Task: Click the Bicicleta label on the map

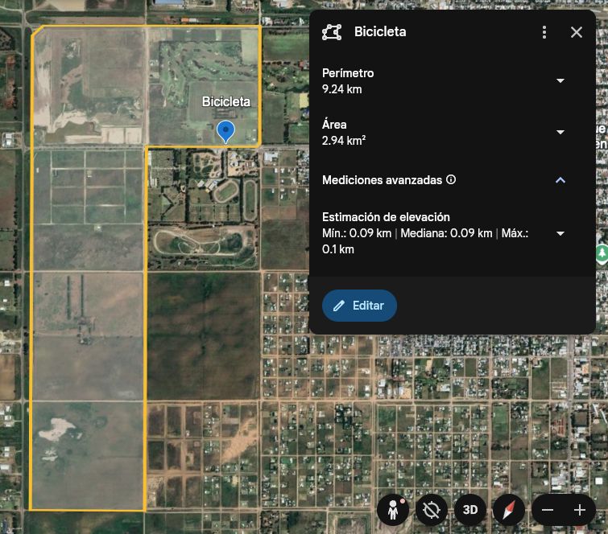Action: point(226,102)
